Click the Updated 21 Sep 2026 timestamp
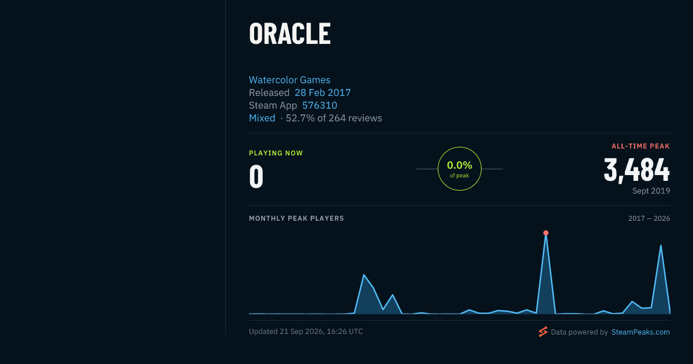Image resolution: width=693 pixels, height=364 pixels. (x=305, y=332)
